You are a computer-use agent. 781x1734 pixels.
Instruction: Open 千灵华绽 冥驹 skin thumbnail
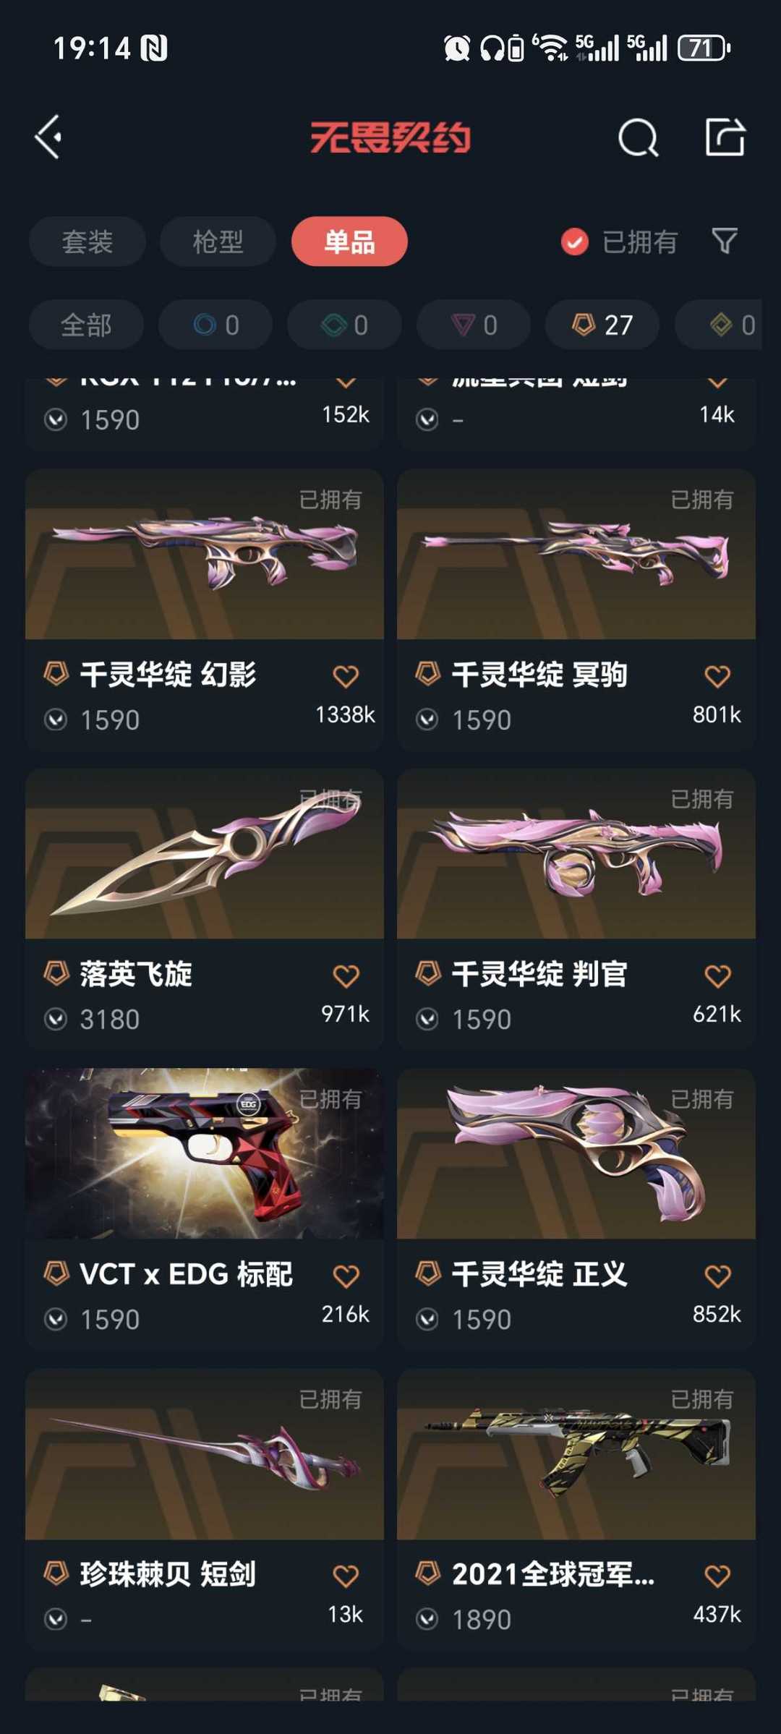[576, 555]
